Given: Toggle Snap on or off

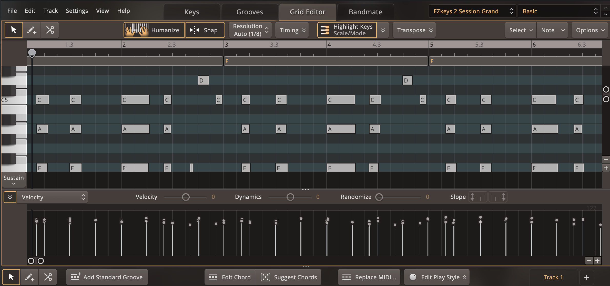Looking at the screenshot, I should (x=205, y=30).
